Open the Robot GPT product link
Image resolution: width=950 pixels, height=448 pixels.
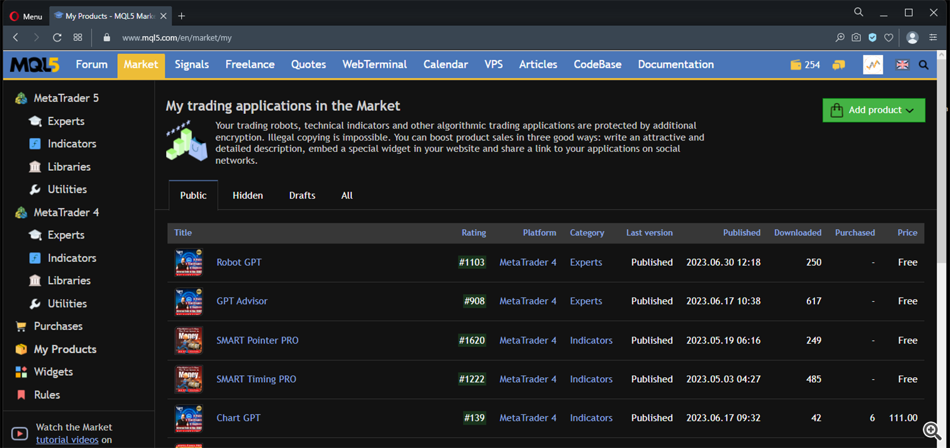click(x=239, y=263)
